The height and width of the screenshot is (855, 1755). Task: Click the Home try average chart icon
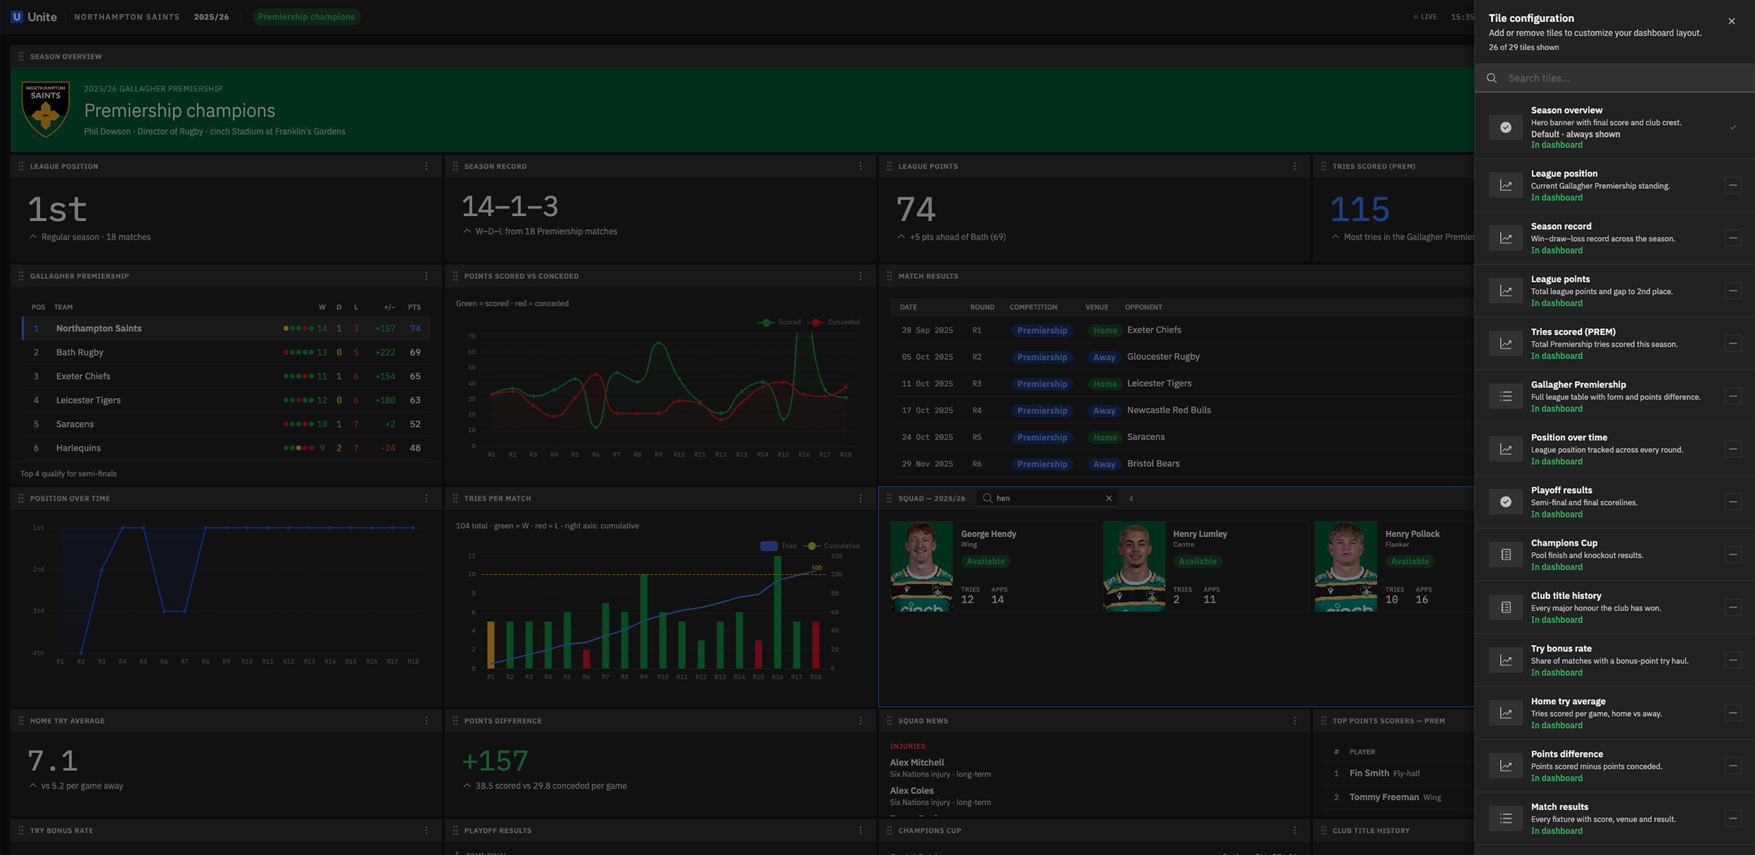(1506, 712)
